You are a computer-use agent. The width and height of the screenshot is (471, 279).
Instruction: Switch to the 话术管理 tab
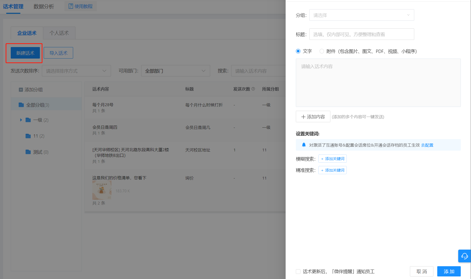13,6
